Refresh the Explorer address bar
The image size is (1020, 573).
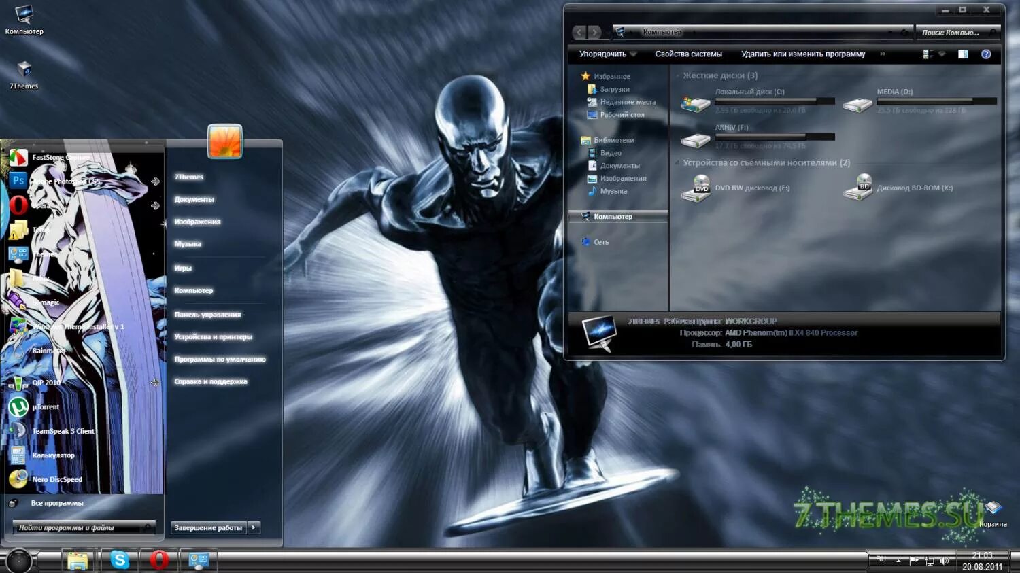(x=904, y=32)
